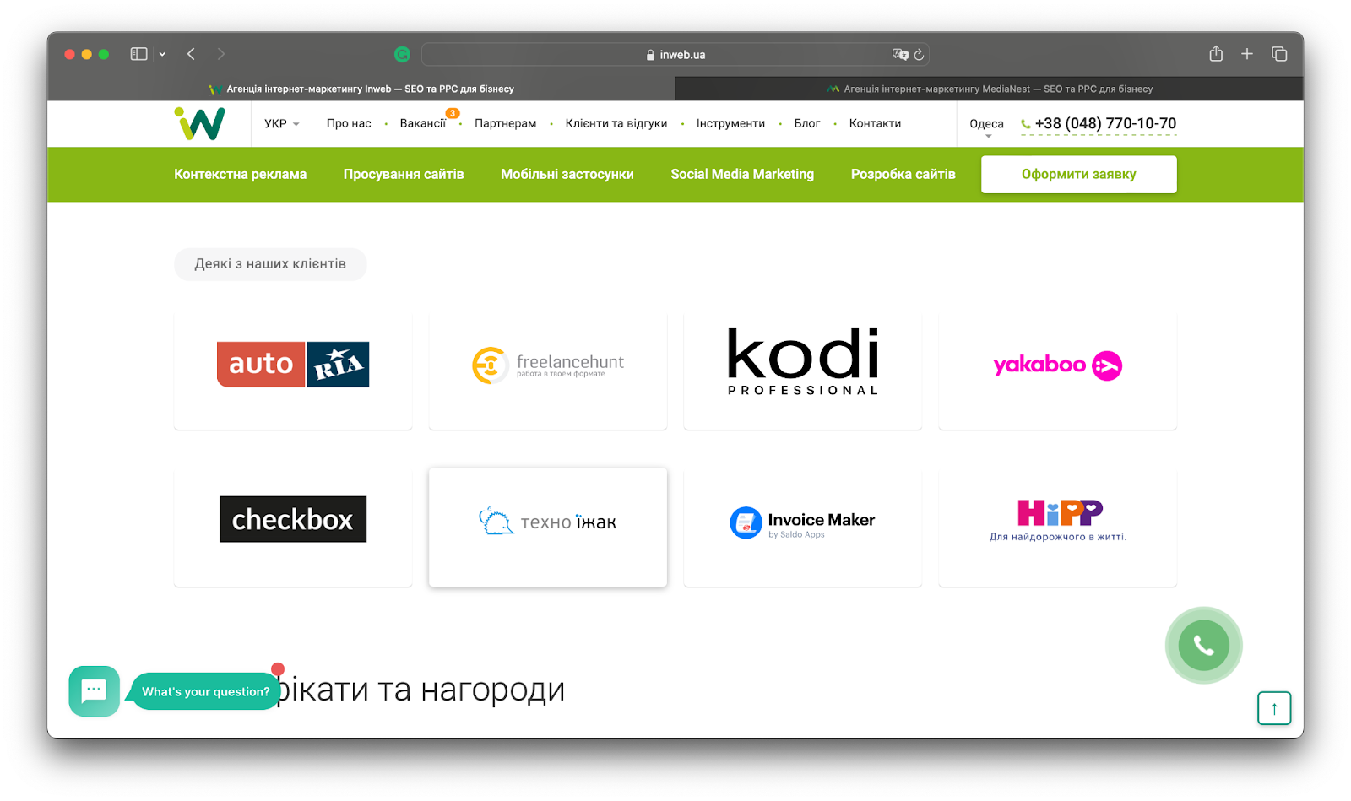1351x801 pixels.
Task: Open Просування сайтів service link
Action: click(x=404, y=174)
